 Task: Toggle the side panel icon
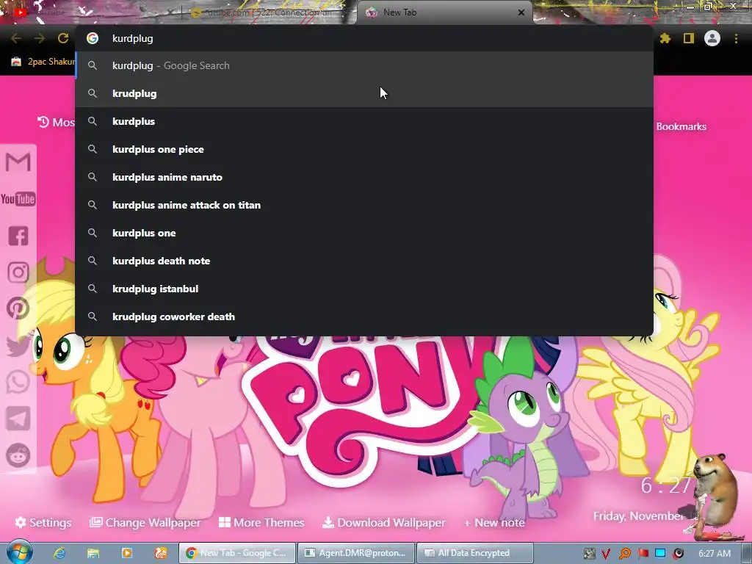(689, 38)
